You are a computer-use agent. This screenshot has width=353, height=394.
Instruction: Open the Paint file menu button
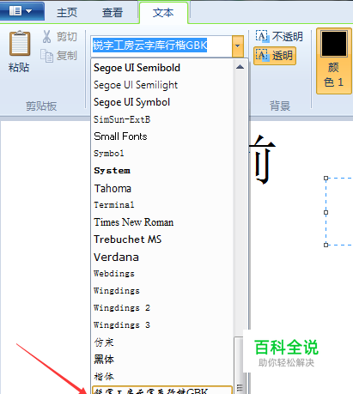click(21, 11)
